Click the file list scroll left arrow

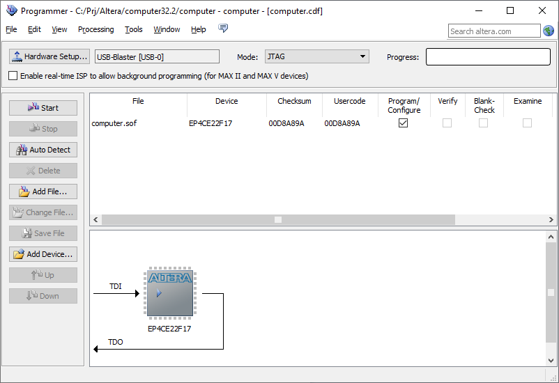point(95,219)
